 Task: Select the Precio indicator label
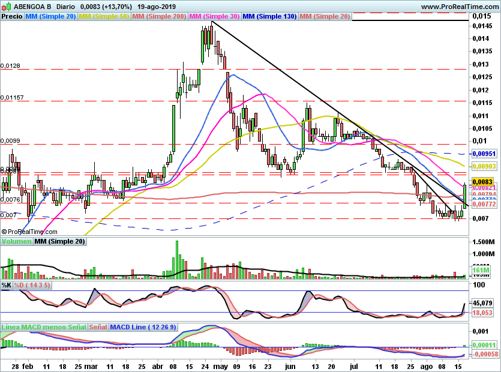pyautogui.click(x=12, y=16)
